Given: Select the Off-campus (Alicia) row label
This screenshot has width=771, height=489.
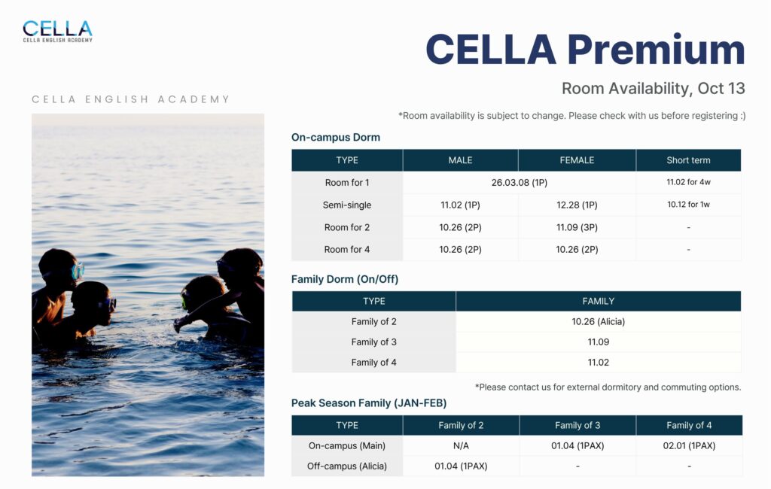Looking at the screenshot, I should tap(347, 466).
